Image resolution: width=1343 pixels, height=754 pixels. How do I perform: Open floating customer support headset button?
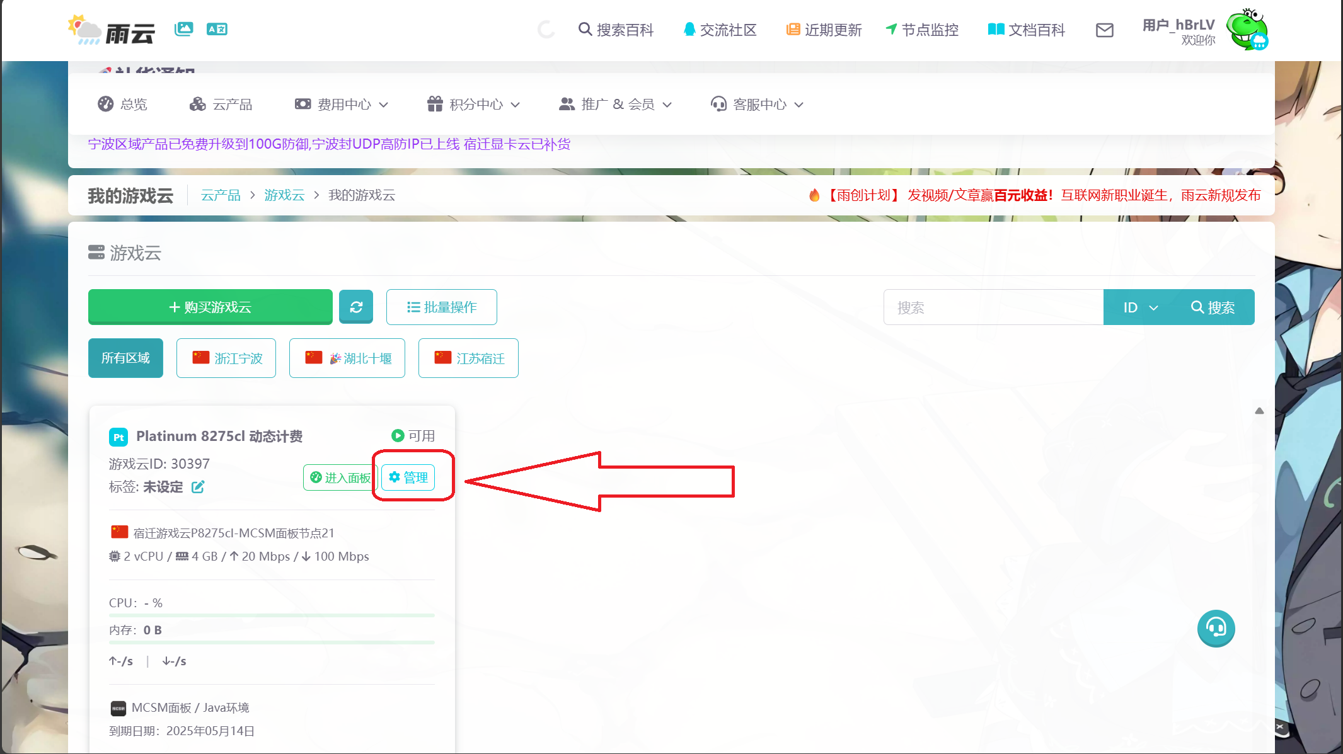click(1216, 628)
